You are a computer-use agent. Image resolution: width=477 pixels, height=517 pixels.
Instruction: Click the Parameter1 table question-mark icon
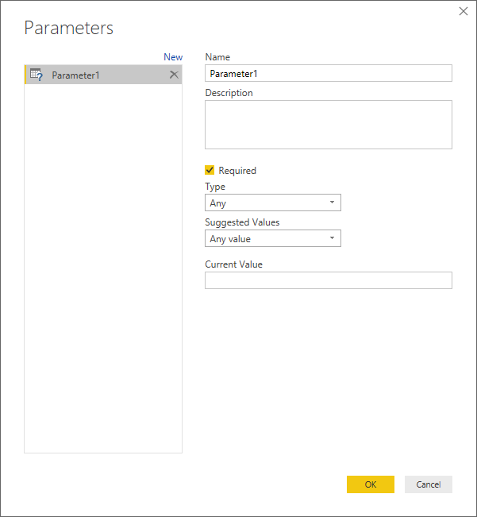coord(36,75)
